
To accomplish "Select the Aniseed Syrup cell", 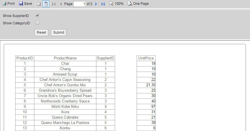I will coord(65,74).
